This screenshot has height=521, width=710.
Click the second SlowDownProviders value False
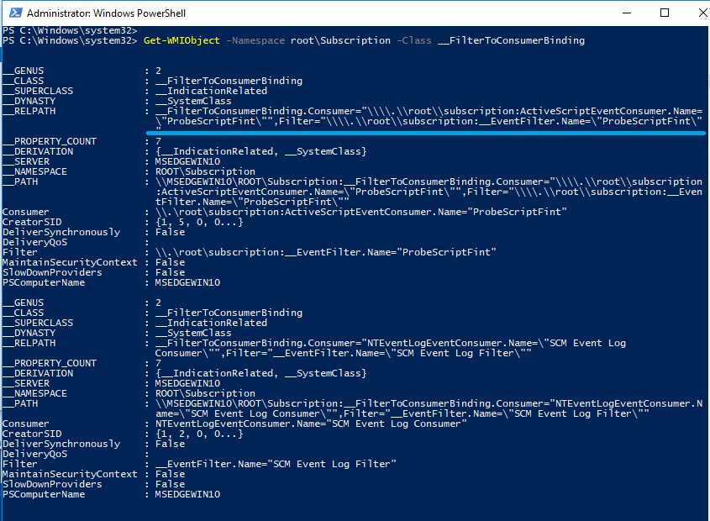click(x=171, y=484)
